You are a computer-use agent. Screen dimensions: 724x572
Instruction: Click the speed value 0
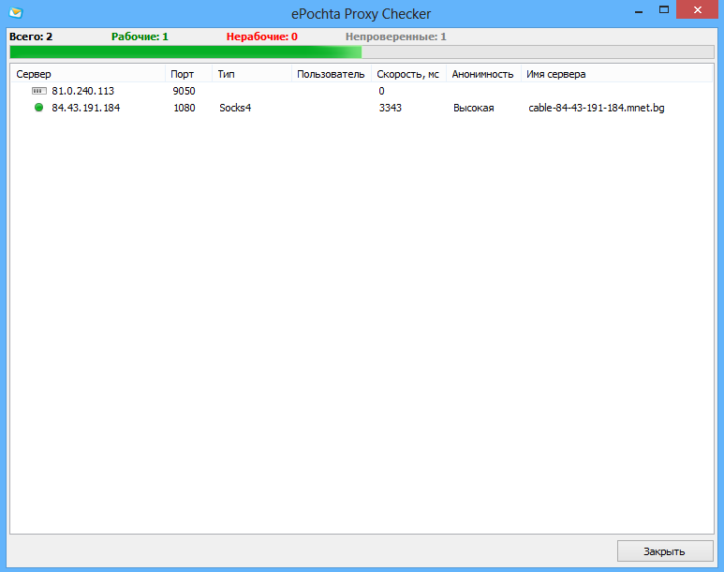pyautogui.click(x=381, y=91)
